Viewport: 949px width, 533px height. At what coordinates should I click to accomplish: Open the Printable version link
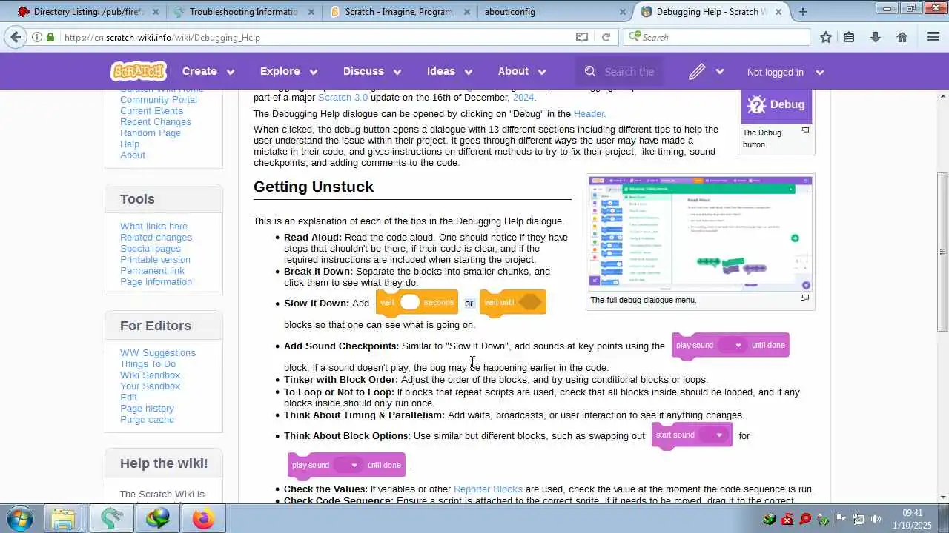[x=155, y=260]
